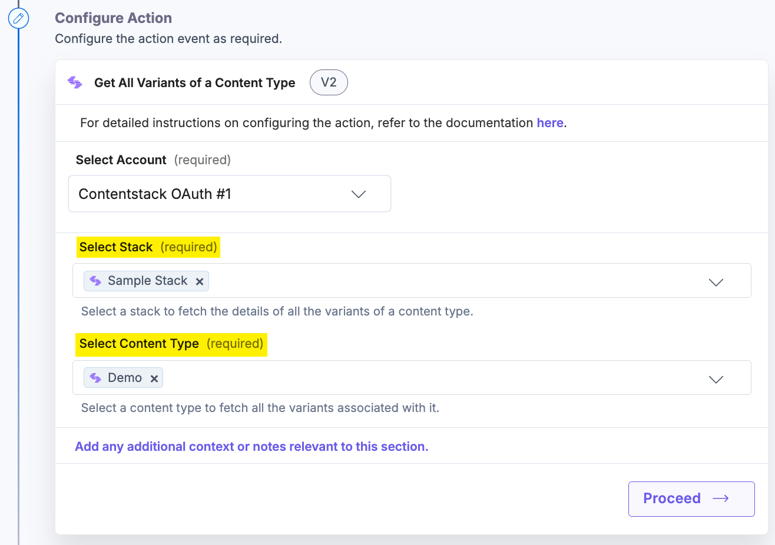Click 'Configure the action event as required.' text

tap(168, 39)
